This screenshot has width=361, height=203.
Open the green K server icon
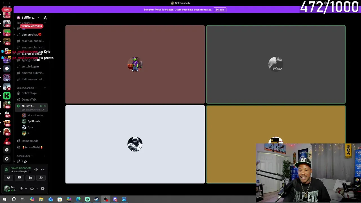click(x=7, y=96)
